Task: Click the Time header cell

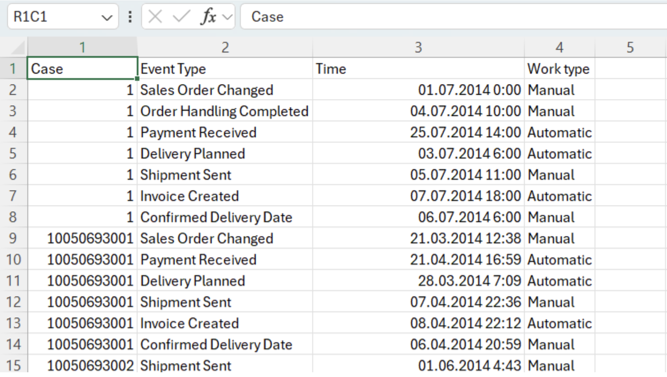Action: point(418,69)
